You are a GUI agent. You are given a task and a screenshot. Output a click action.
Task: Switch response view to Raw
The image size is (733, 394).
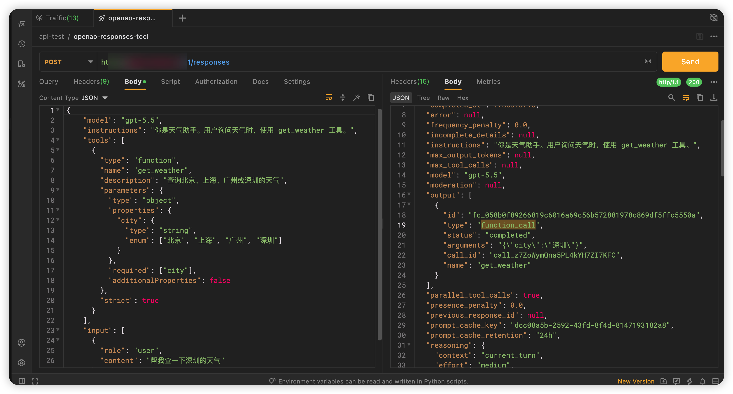pos(443,98)
